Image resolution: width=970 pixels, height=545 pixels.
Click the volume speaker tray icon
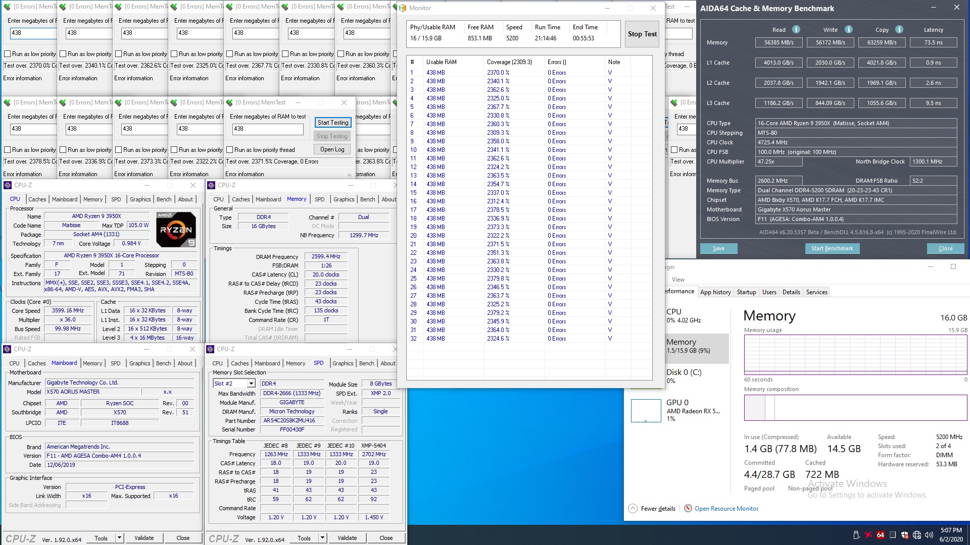click(x=929, y=535)
